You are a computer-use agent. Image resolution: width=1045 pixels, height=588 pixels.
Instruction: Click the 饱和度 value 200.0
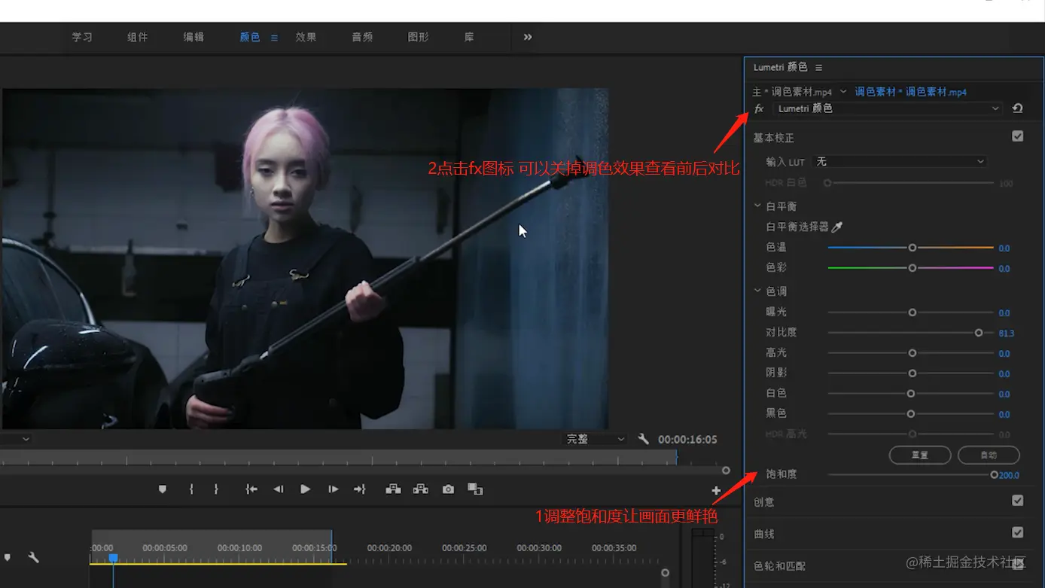coord(1009,476)
